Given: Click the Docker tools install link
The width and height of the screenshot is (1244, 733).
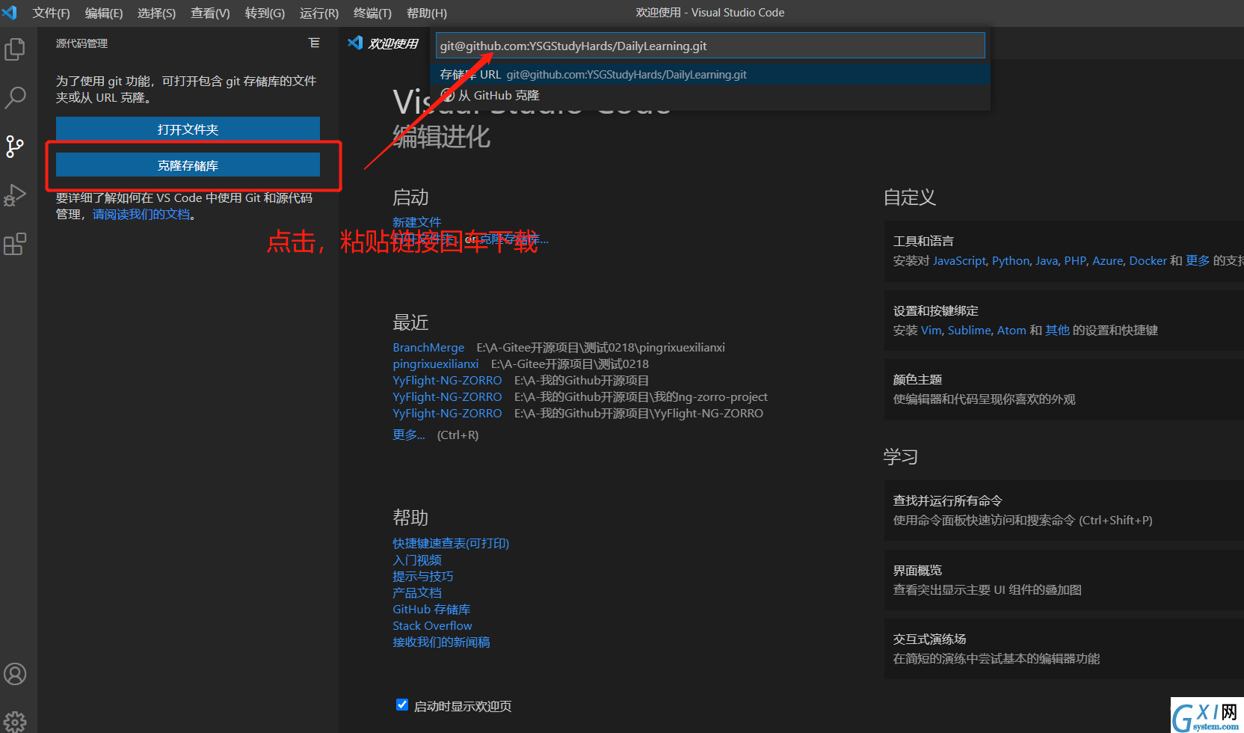Looking at the screenshot, I should (x=1148, y=261).
